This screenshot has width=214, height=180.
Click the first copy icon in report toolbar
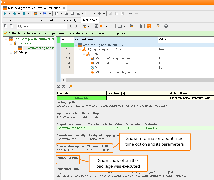pos(6,26)
